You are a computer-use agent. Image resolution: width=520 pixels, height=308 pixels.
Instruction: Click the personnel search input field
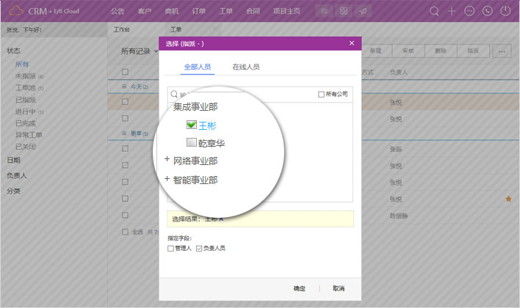tap(242, 94)
